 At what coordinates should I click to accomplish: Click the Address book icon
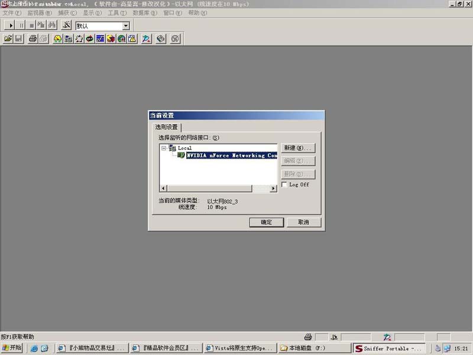pos(160,39)
